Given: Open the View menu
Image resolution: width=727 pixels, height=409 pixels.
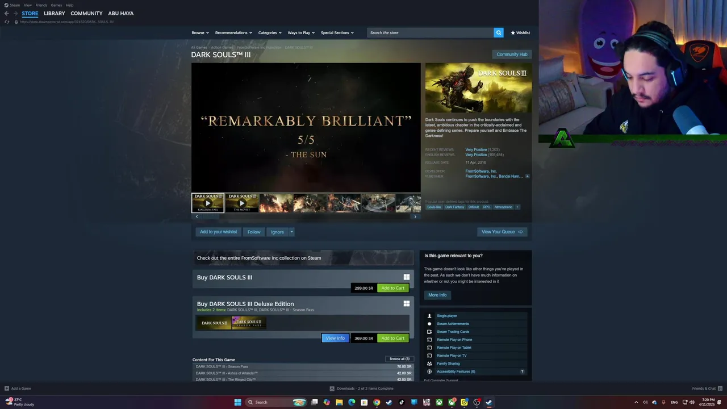Looking at the screenshot, I should pyautogui.click(x=27, y=5).
